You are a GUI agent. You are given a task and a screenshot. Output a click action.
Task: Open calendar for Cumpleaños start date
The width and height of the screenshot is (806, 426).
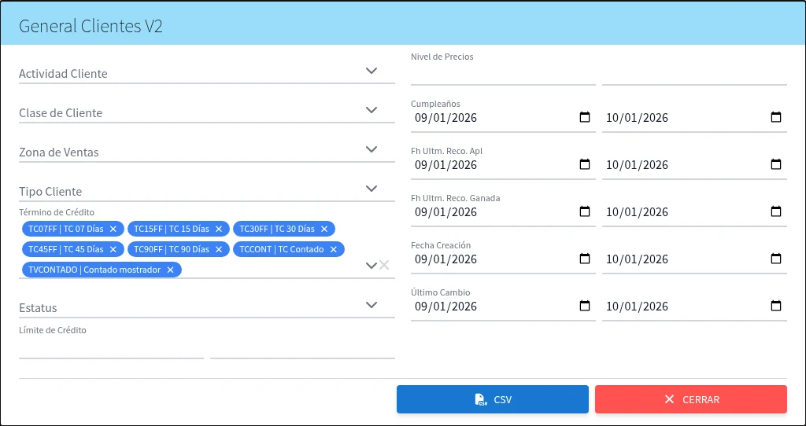pyautogui.click(x=585, y=117)
